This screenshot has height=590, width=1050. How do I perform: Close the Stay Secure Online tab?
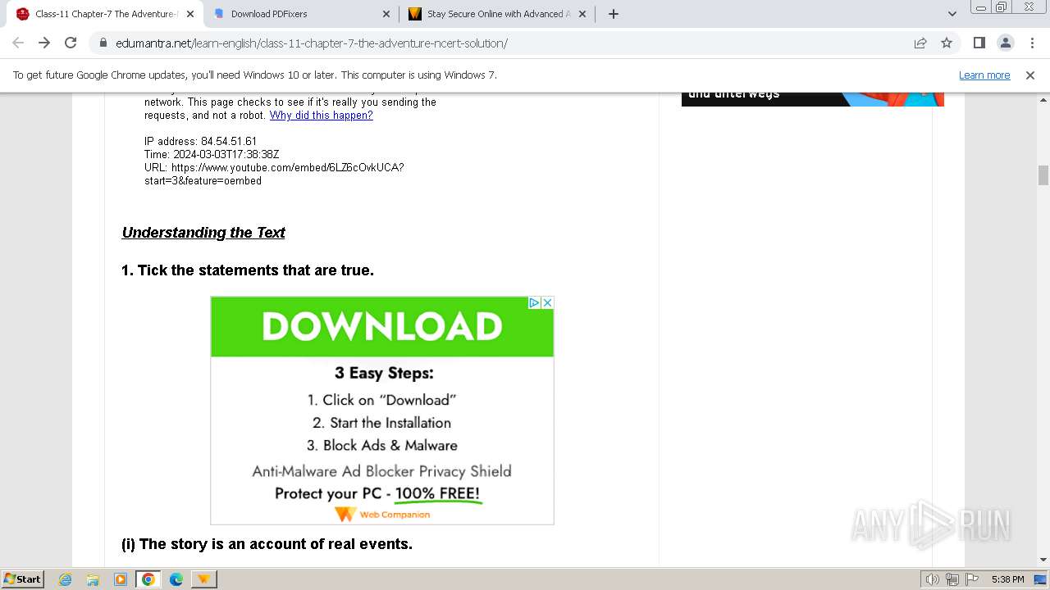(x=583, y=14)
